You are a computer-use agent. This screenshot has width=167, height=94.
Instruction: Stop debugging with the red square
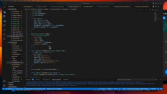coord(155,10)
